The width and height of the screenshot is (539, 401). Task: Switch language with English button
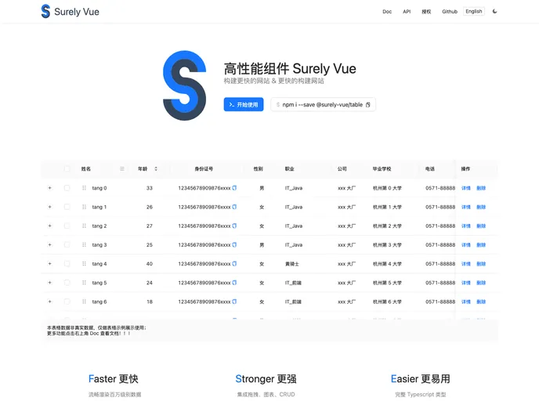point(474,11)
